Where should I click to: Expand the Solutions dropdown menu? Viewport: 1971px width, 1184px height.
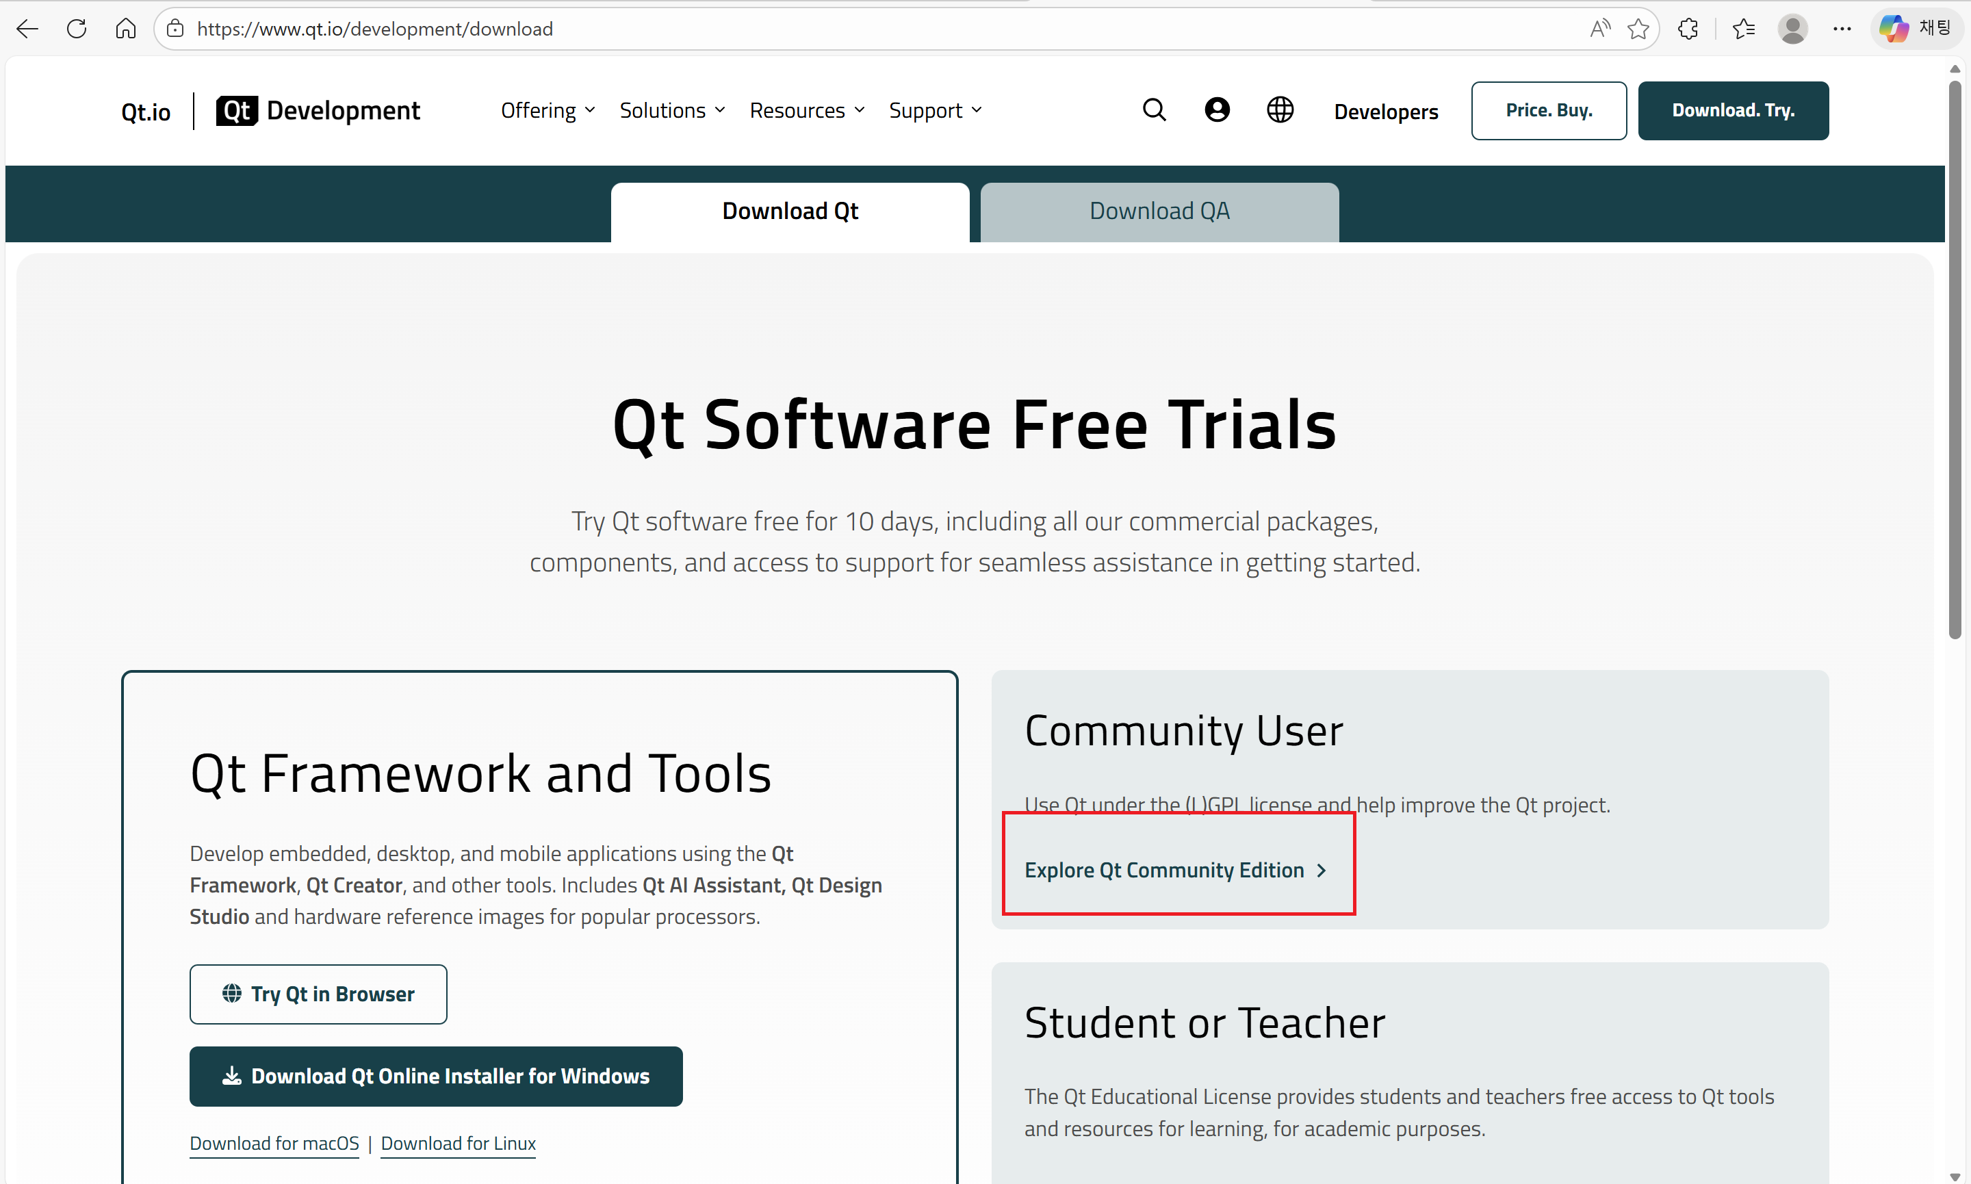[x=671, y=110]
